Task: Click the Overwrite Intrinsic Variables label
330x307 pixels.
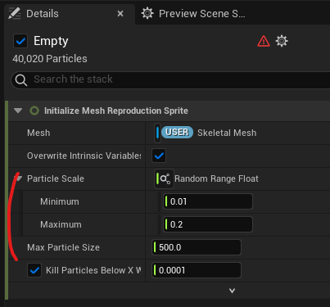Action: (84, 156)
